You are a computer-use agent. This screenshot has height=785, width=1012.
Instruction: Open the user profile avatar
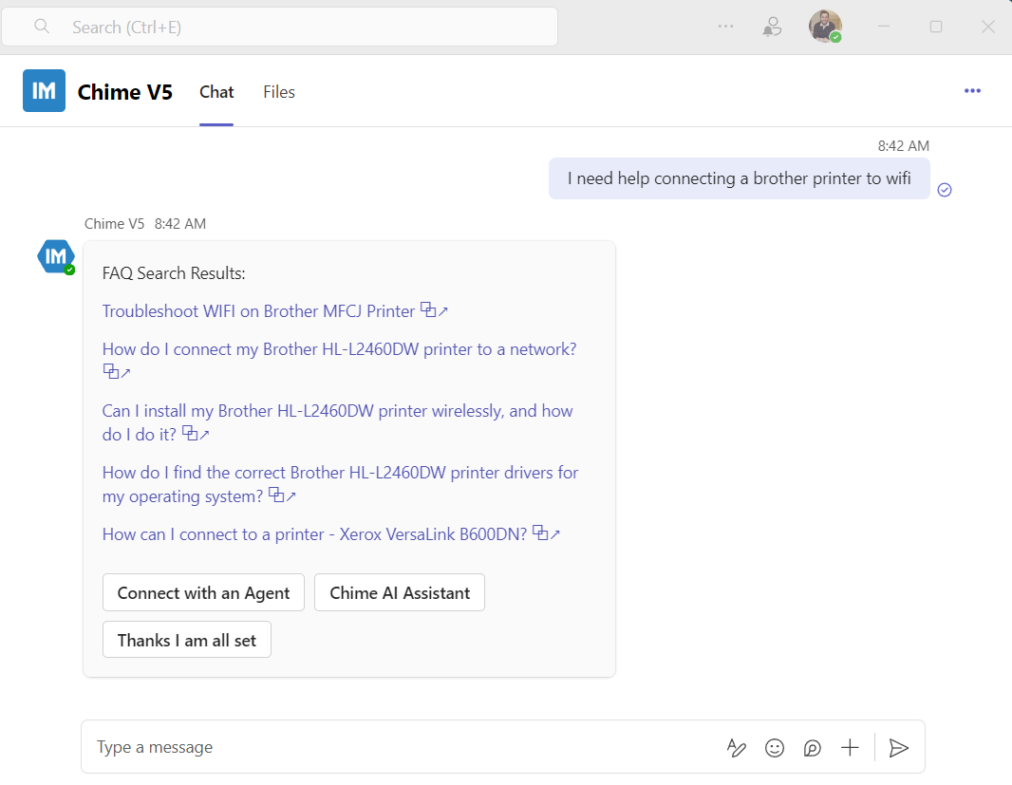pos(825,27)
